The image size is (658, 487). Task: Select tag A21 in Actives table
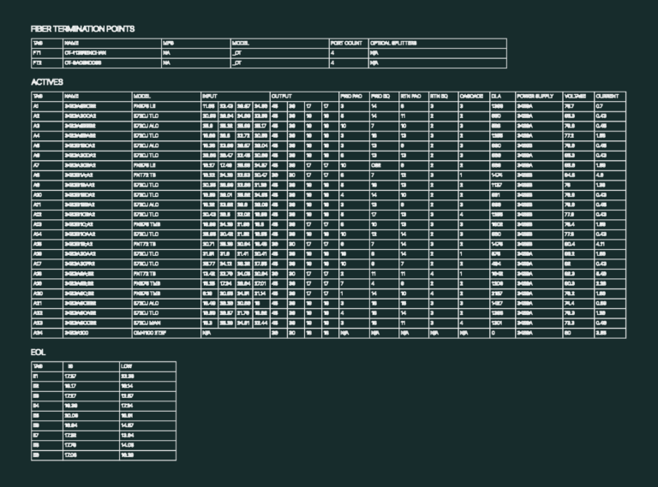[38, 304]
